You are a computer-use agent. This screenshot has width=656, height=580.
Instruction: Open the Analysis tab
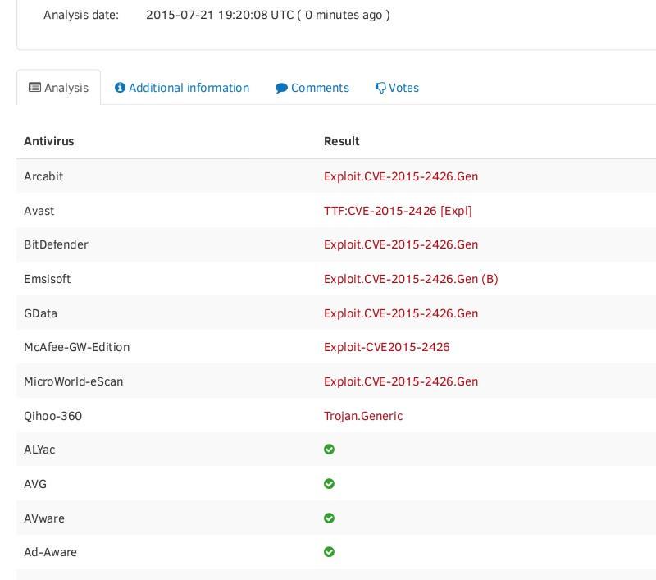58,88
